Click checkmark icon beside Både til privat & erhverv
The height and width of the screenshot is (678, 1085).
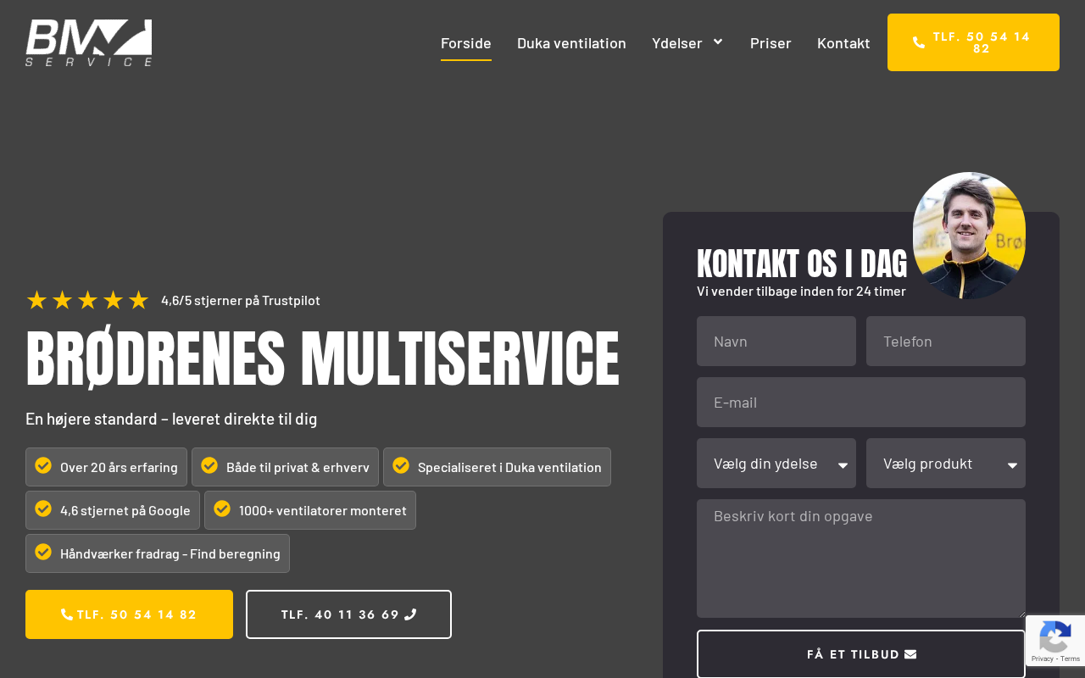209,465
